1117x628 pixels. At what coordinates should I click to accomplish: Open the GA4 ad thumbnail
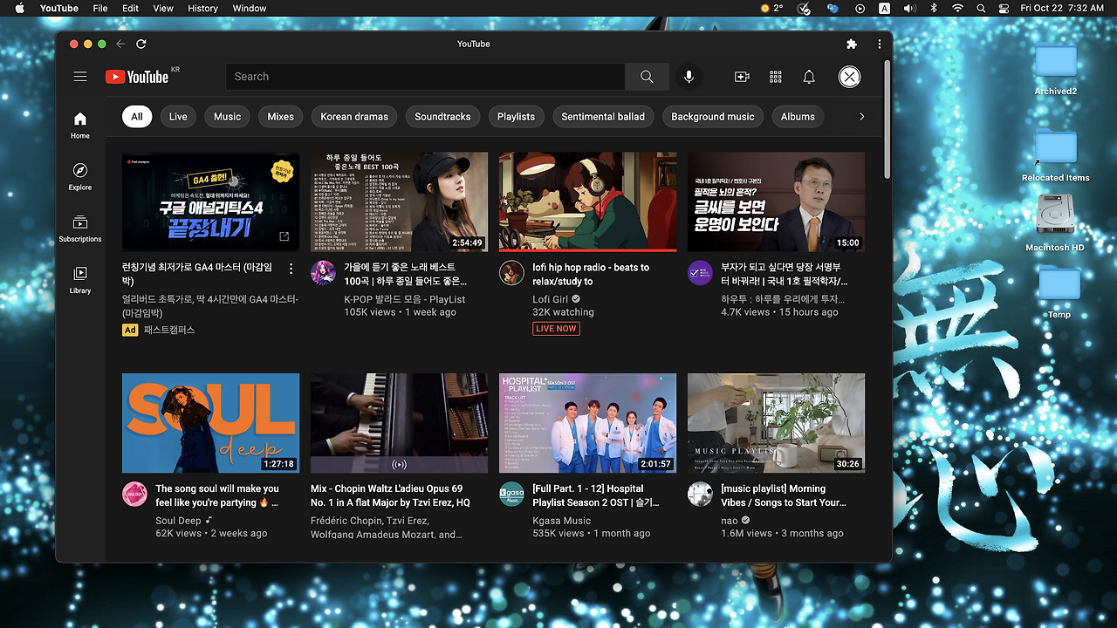[x=210, y=202]
